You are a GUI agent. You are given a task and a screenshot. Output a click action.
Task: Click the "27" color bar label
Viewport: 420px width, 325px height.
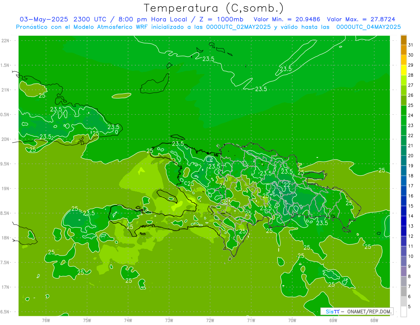click(x=411, y=85)
